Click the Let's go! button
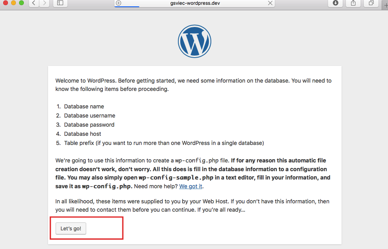The height and width of the screenshot is (249, 388). pos(71,228)
